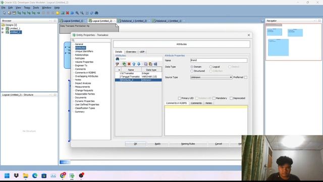This screenshot has width=323, height=182.
Task: Click binoculars icon above the attribute list
Action: [x=118, y=59]
